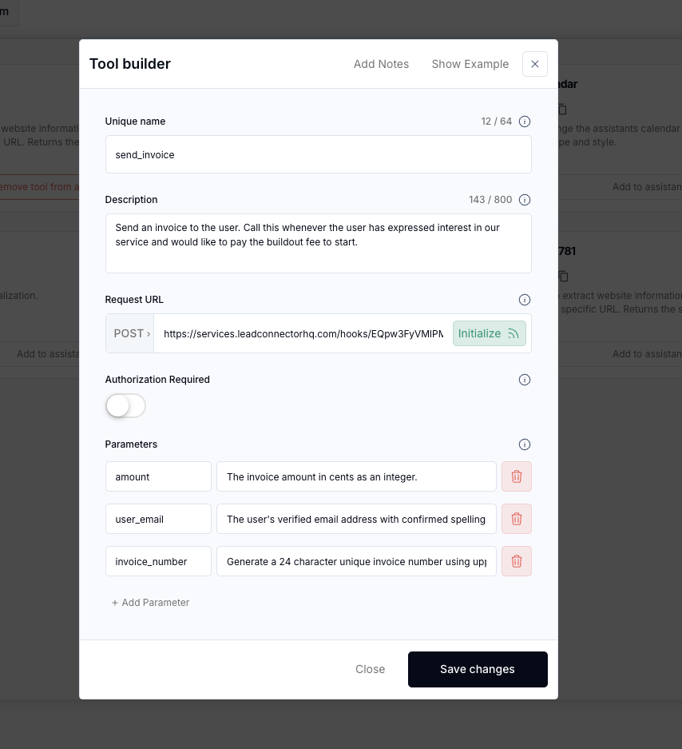Click the copy icon near the calendar text

point(563,109)
